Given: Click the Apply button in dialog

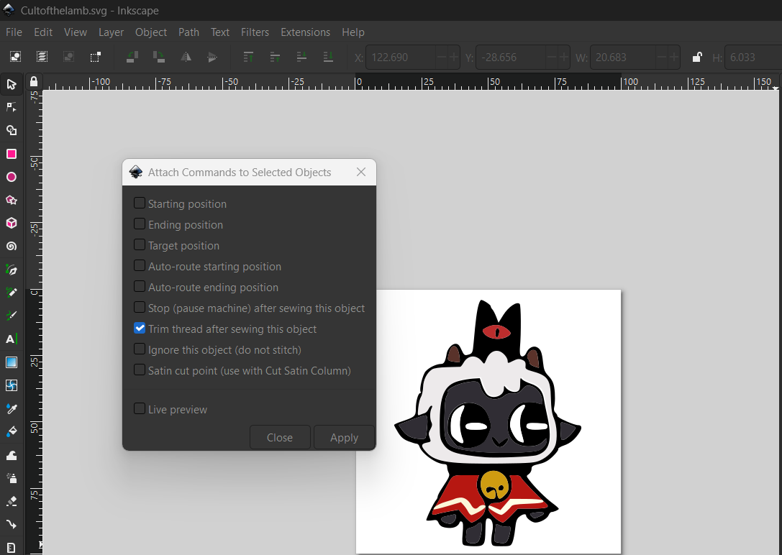Looking at the screenshot, I should (x=344, y=437).
